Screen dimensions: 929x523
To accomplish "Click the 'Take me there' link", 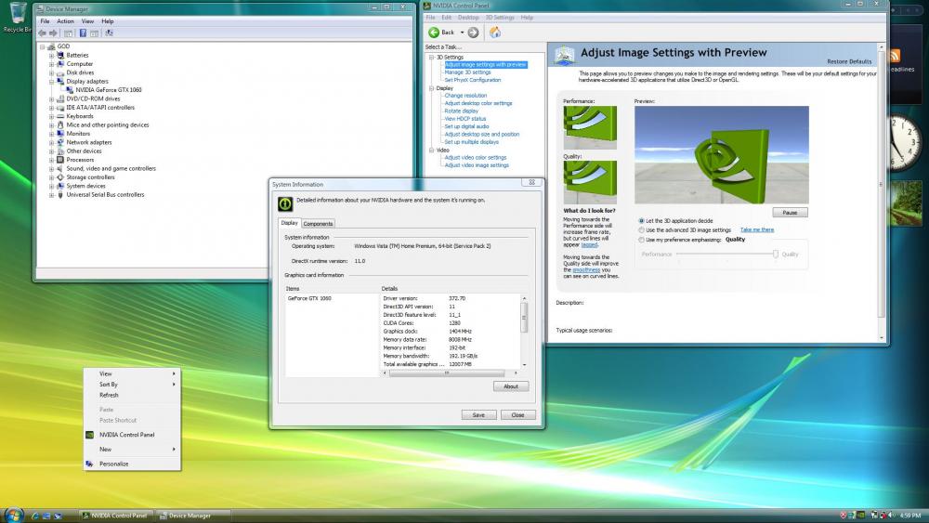I will pos(756,229).
